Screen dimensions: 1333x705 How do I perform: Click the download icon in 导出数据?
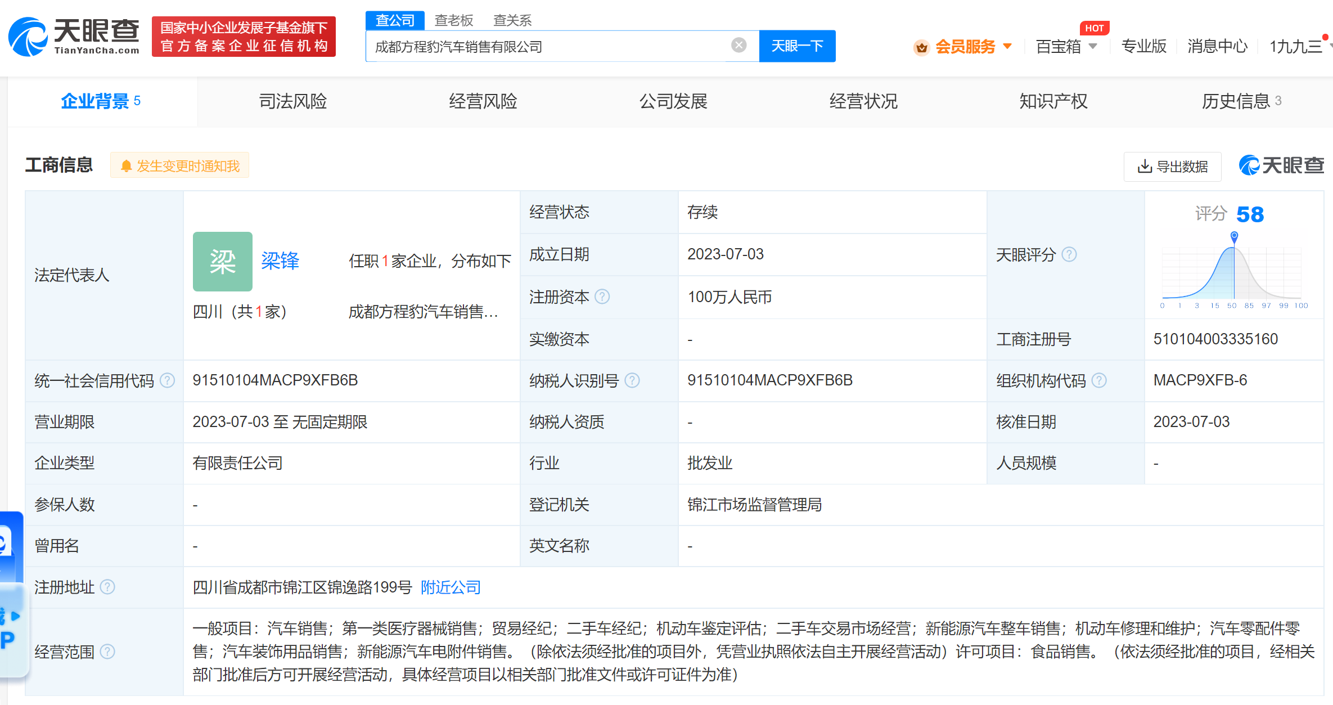[x=1144, y=167]
